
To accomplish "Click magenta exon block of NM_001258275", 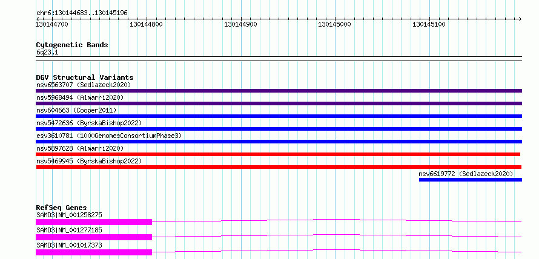I will click(94, 222).
